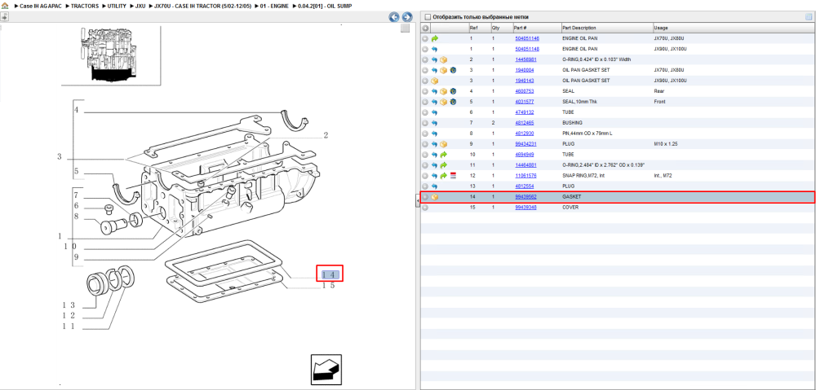This screenshot has width=816, height=390.
Task: Toggle plus circle for O-RING 14458981 row
Action: 425,59
